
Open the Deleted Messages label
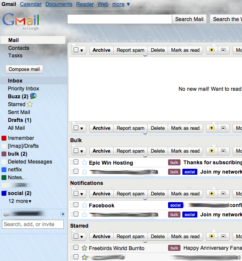[30, 162]
